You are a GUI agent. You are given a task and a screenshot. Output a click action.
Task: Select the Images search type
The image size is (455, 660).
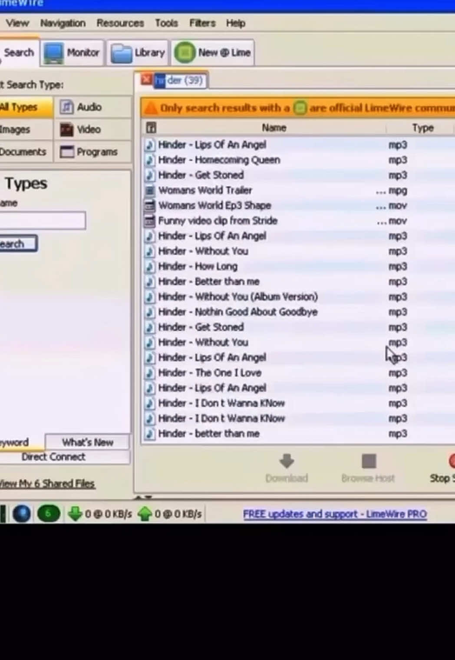click(26, 129)
